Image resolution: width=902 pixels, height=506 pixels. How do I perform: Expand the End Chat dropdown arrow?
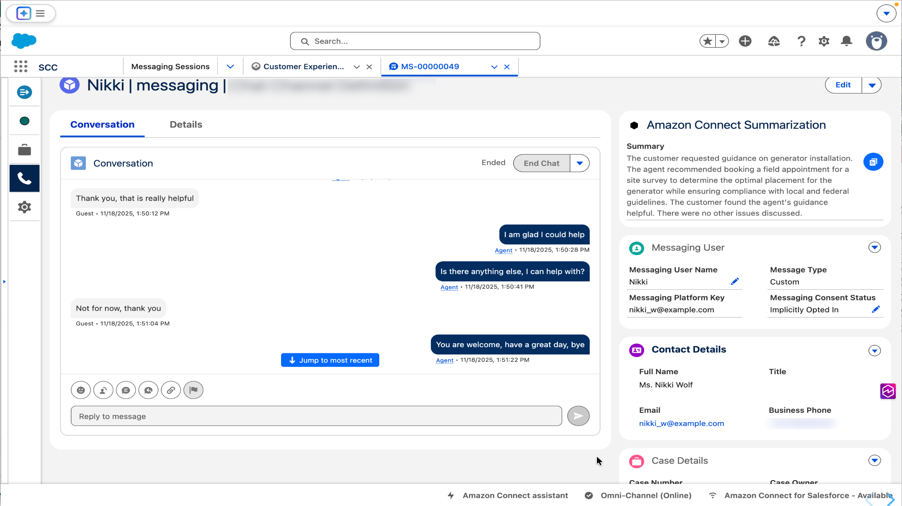click(x=580, y=163)
